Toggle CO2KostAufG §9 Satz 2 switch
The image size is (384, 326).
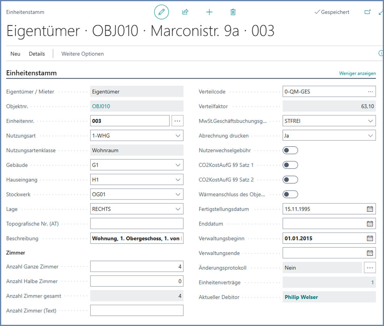coord(290,180)
